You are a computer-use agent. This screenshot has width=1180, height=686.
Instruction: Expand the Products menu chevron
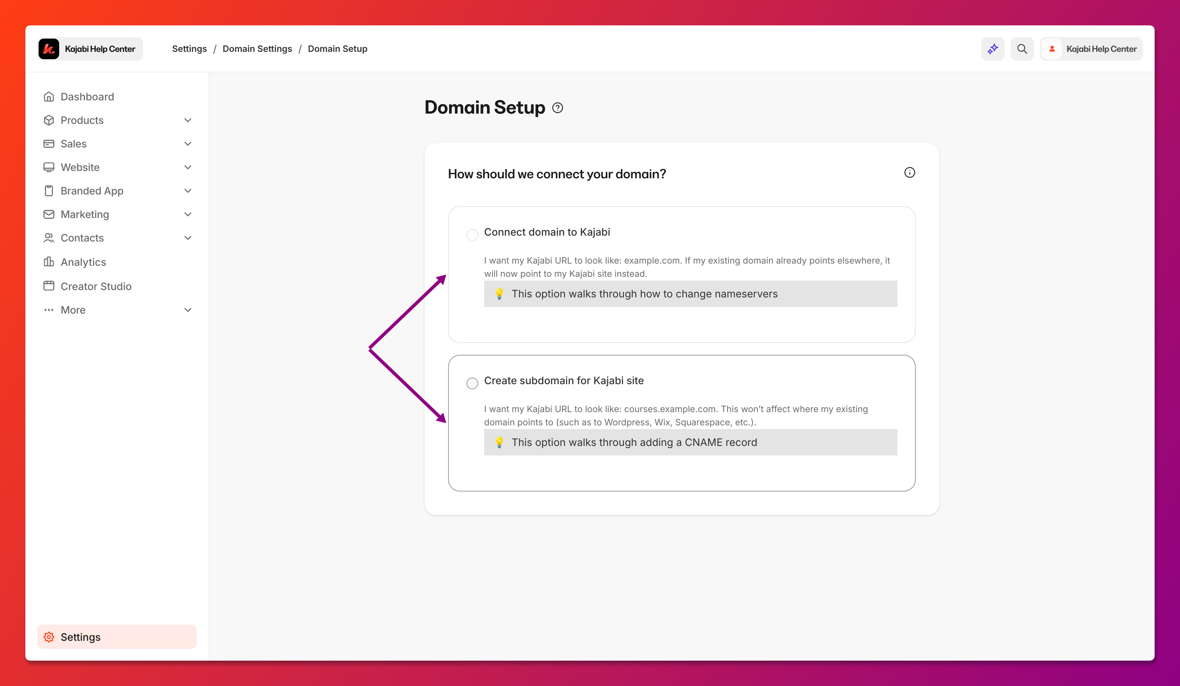pos(188,120)
